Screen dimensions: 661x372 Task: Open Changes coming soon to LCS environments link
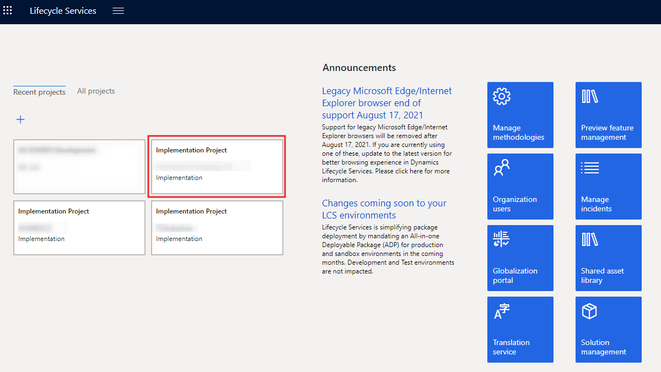384,209
